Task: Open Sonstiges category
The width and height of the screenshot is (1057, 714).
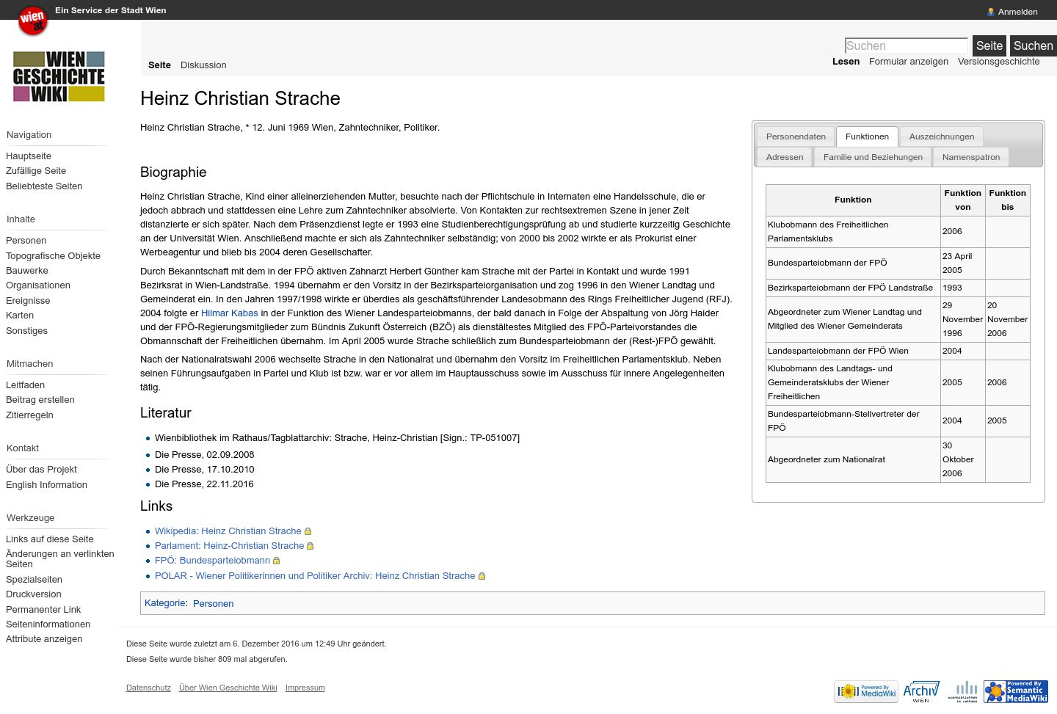Action: [26, 331]
